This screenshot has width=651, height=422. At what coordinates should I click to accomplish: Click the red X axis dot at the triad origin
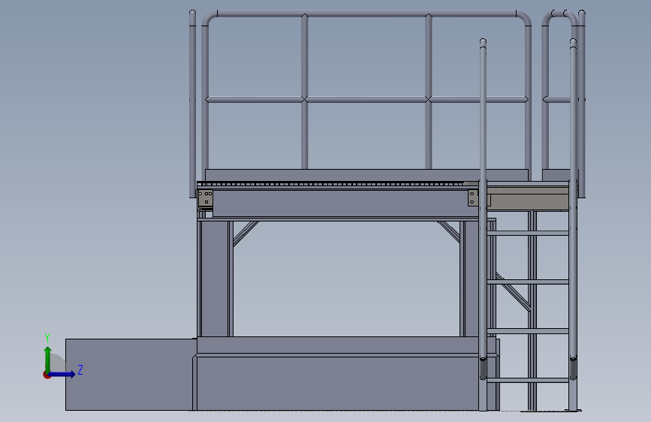coord(47,375)
